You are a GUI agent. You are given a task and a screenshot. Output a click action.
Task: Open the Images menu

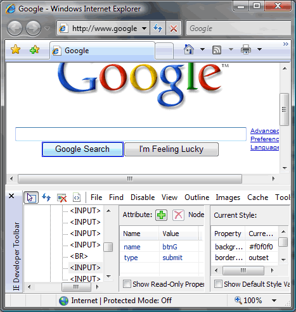click(x=228, y=197)
